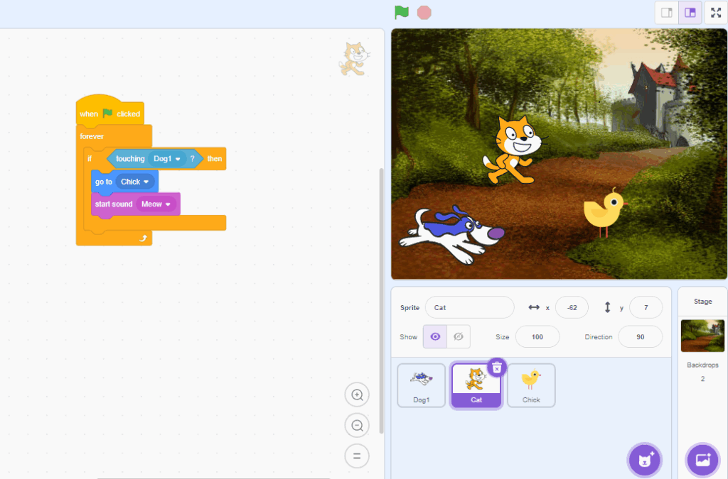Screen dimensions: 728x479
Task: Click the 'go to' motion block label
Action: point(104,182)
